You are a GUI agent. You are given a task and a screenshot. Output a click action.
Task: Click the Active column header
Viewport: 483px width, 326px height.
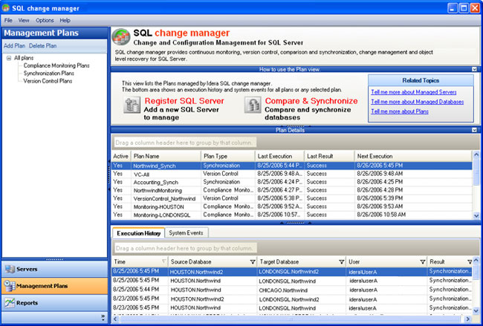(121, 156)
